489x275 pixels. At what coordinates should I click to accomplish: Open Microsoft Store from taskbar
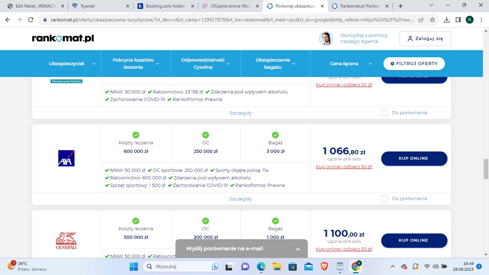click(x=292, y=266)
